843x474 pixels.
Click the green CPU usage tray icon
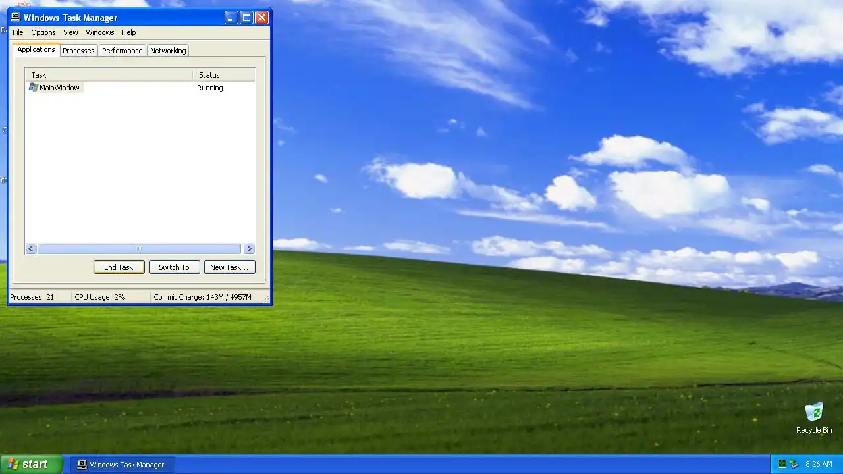click(782, 464)
